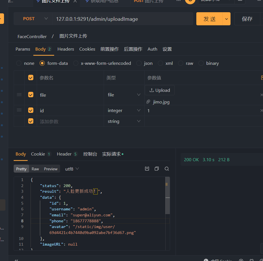Click the copy response icon

(157, 169)
